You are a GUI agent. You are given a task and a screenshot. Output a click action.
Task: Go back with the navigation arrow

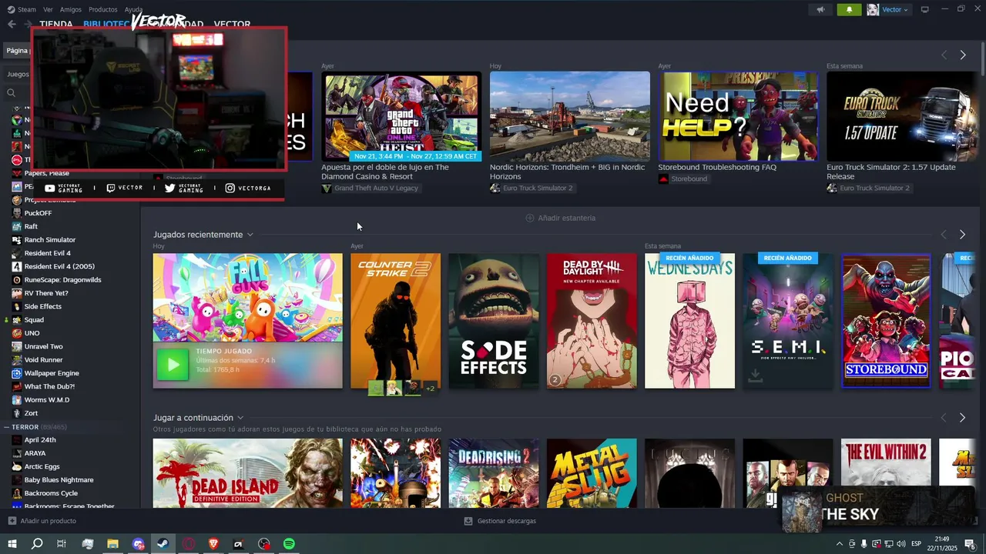(x=12, y=24)
